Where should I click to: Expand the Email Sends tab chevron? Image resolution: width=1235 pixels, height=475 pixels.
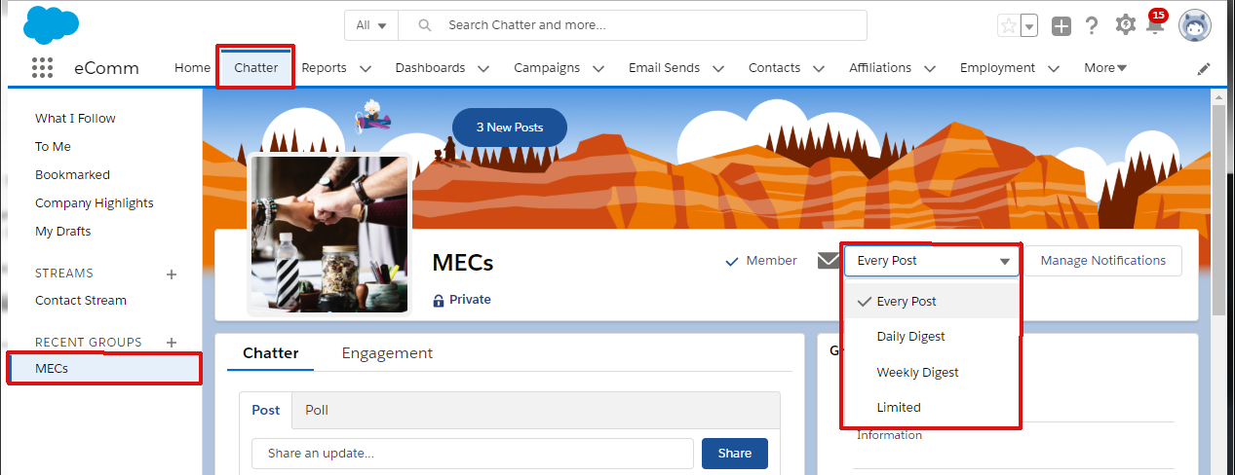(x=718, y=69)
